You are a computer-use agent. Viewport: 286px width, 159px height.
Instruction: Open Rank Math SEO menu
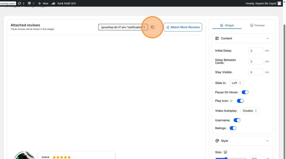coord(64,3)
